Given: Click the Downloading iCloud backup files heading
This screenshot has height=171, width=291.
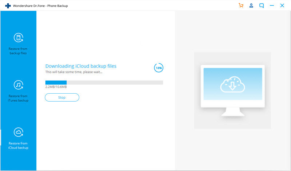Looking at the screenshot, I should pyautogui.click(x=81, y=66).
